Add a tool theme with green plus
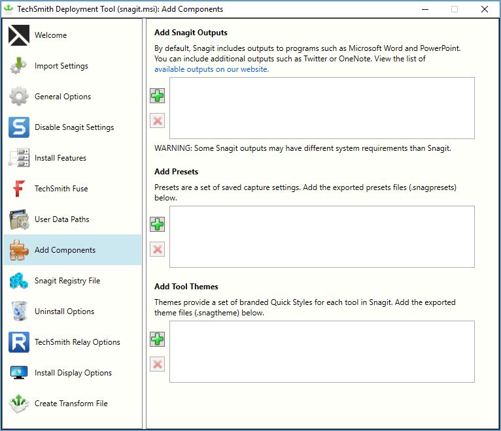 (157, 339)
